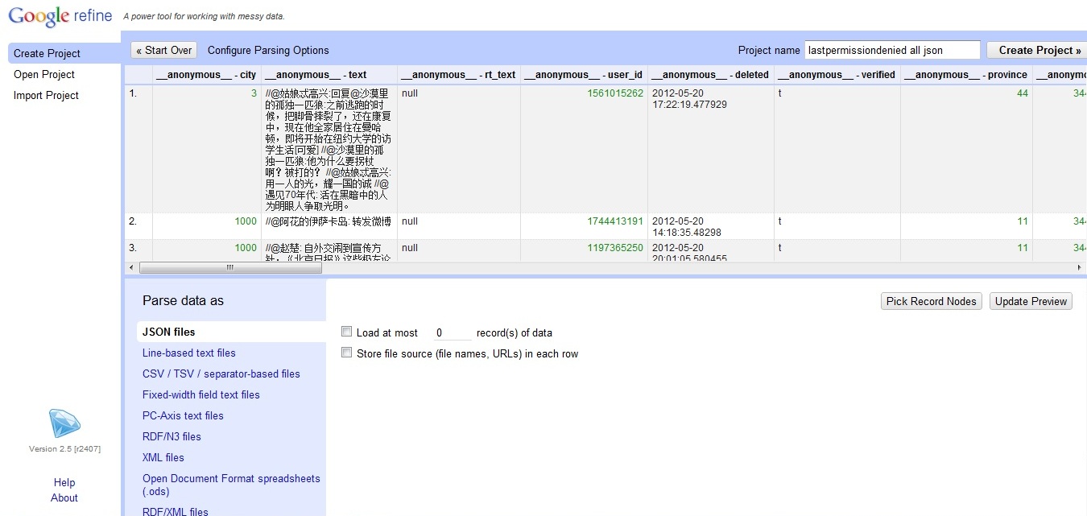
Task: Select the JSON files parser option
Action: click(231, 332)
